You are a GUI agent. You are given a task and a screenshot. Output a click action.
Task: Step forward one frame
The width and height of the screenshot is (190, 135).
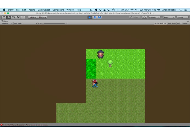click(99, 17)
